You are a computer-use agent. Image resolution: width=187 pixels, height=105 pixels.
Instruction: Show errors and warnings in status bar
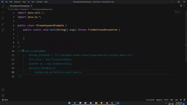point(5,100)
